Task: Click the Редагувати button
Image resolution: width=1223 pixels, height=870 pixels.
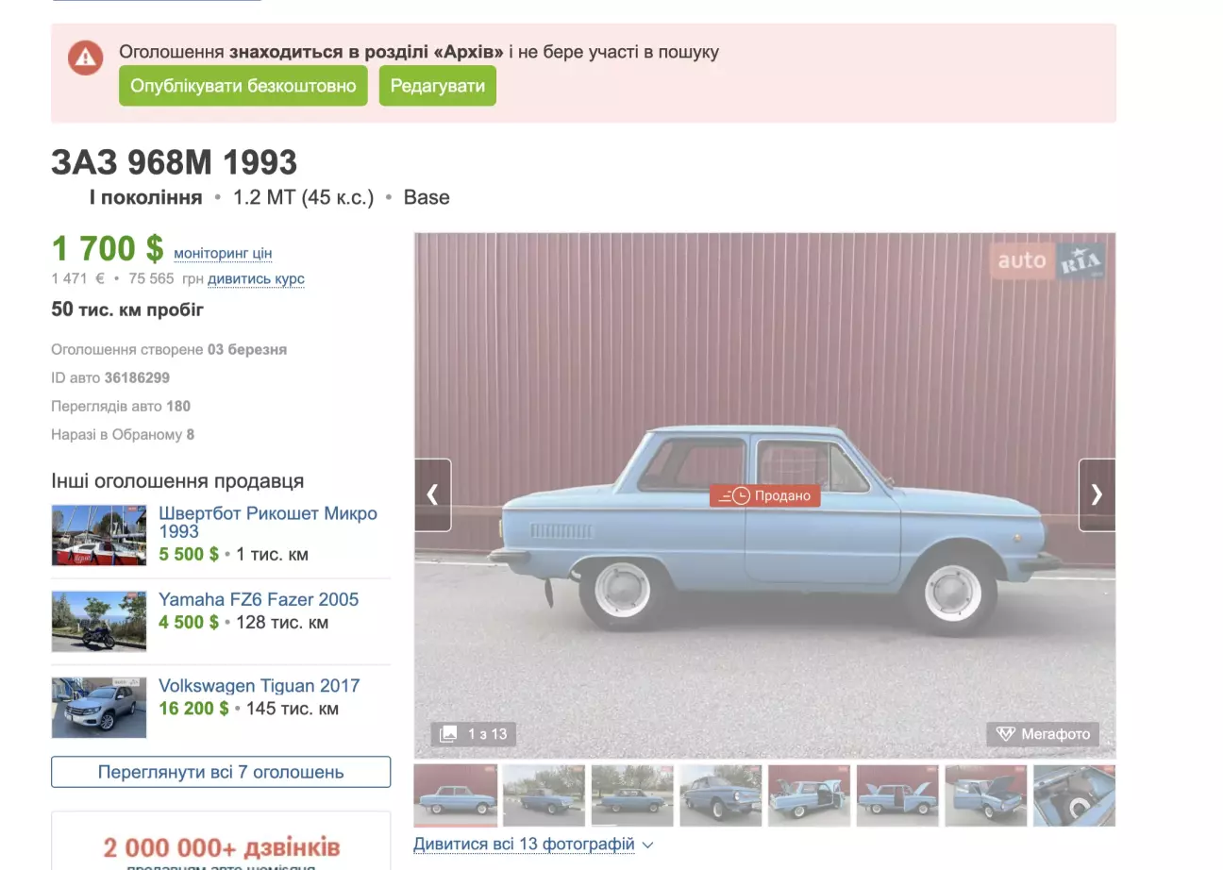Action: pyautogui.click(x=438, y=86)
